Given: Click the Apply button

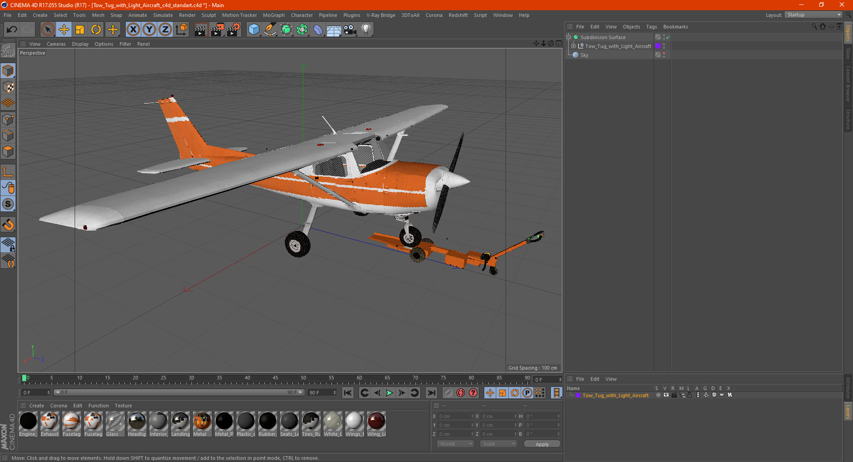Looking at the screenshot, I should [x=542, y=444].
